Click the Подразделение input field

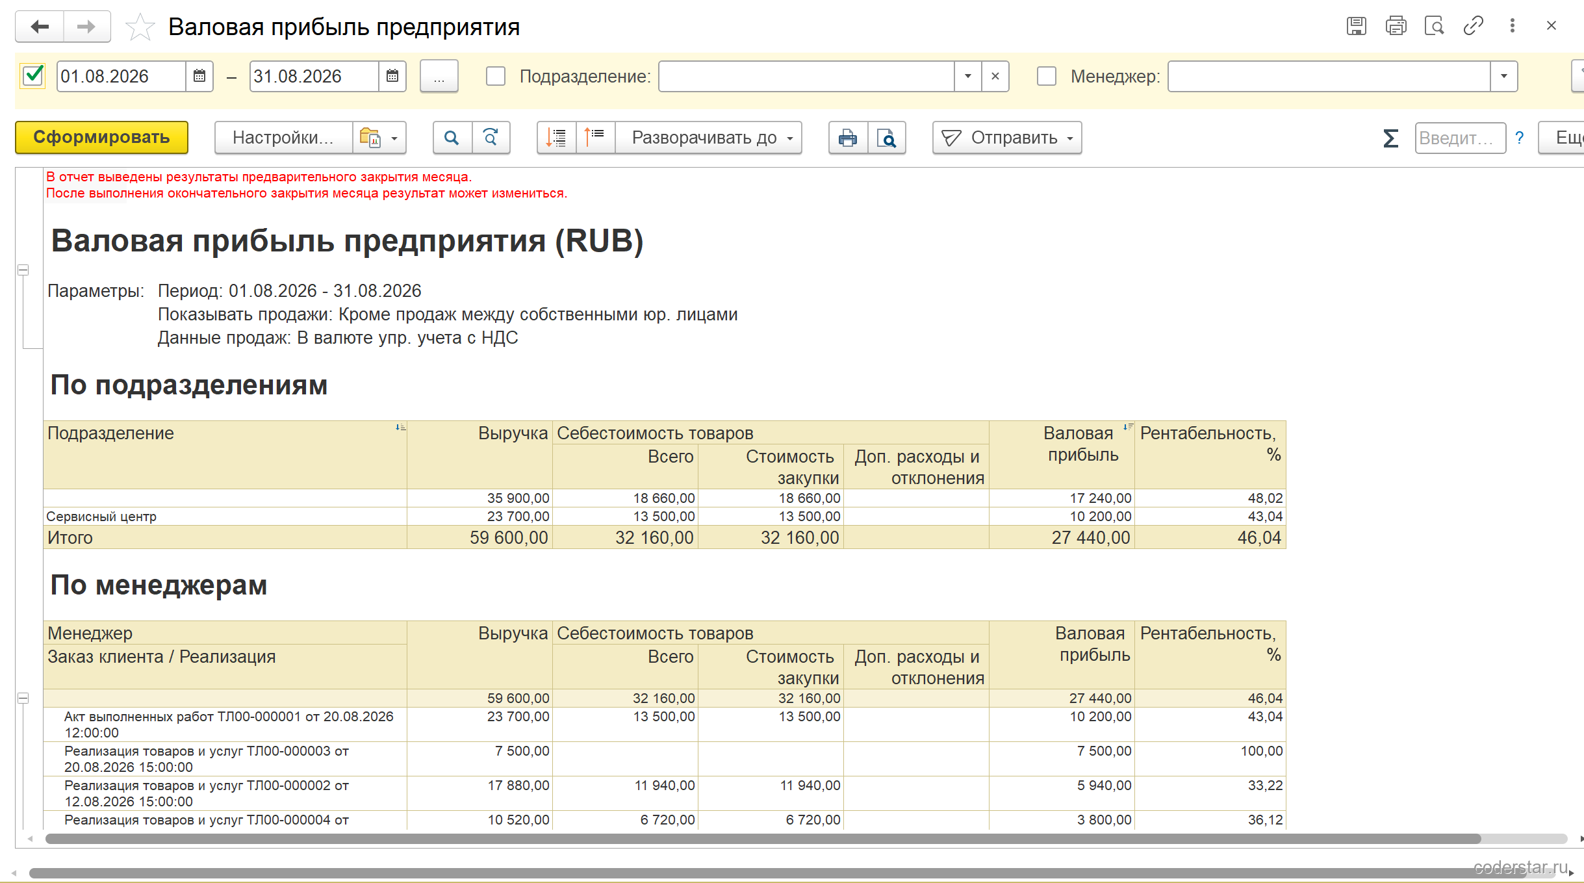(x=806, y=77)
